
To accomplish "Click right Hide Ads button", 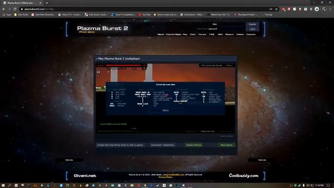I will [x=262, y=160].
